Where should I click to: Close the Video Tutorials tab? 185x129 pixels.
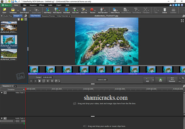(x=69, y=16)
